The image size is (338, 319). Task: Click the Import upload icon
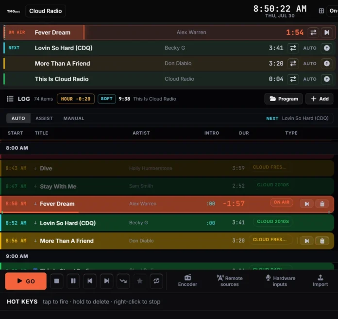pos(321,278)
